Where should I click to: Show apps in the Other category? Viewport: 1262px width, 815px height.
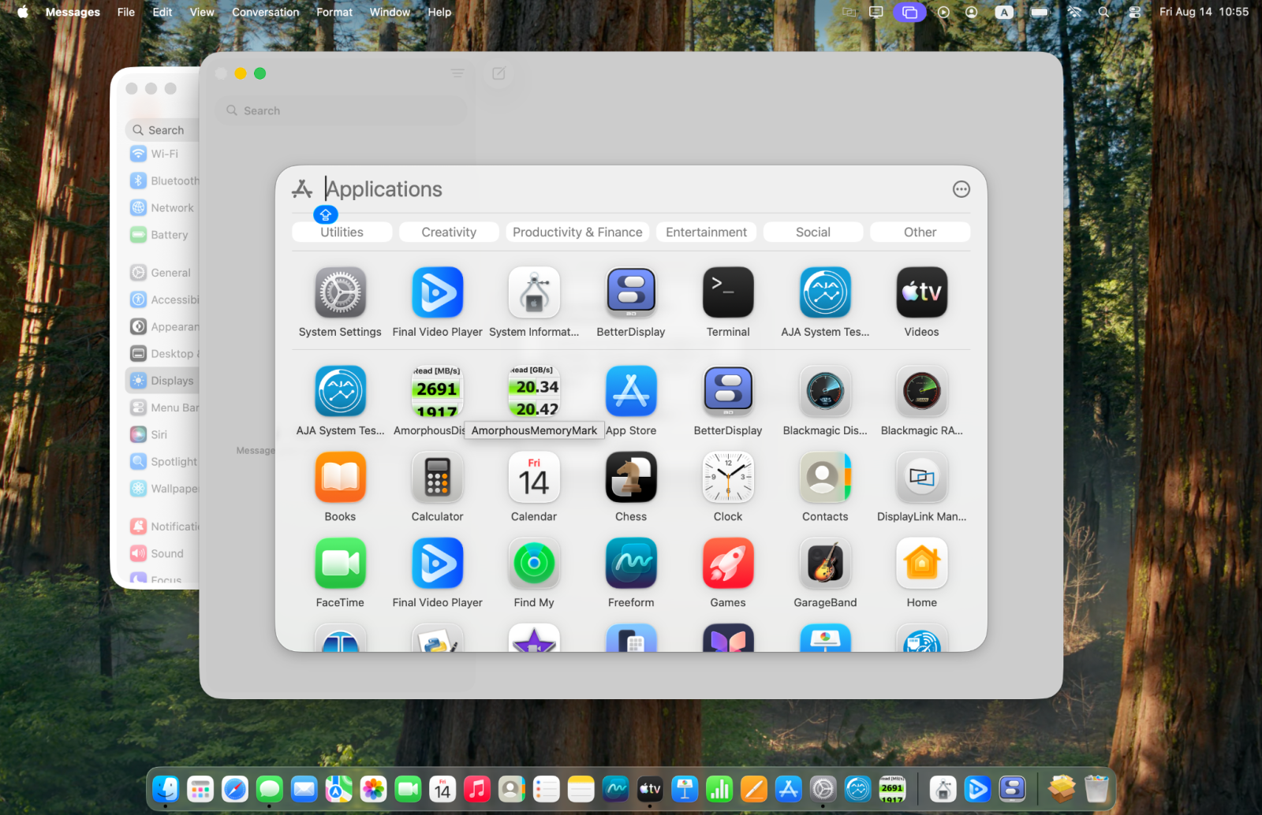tap(920, 232)
